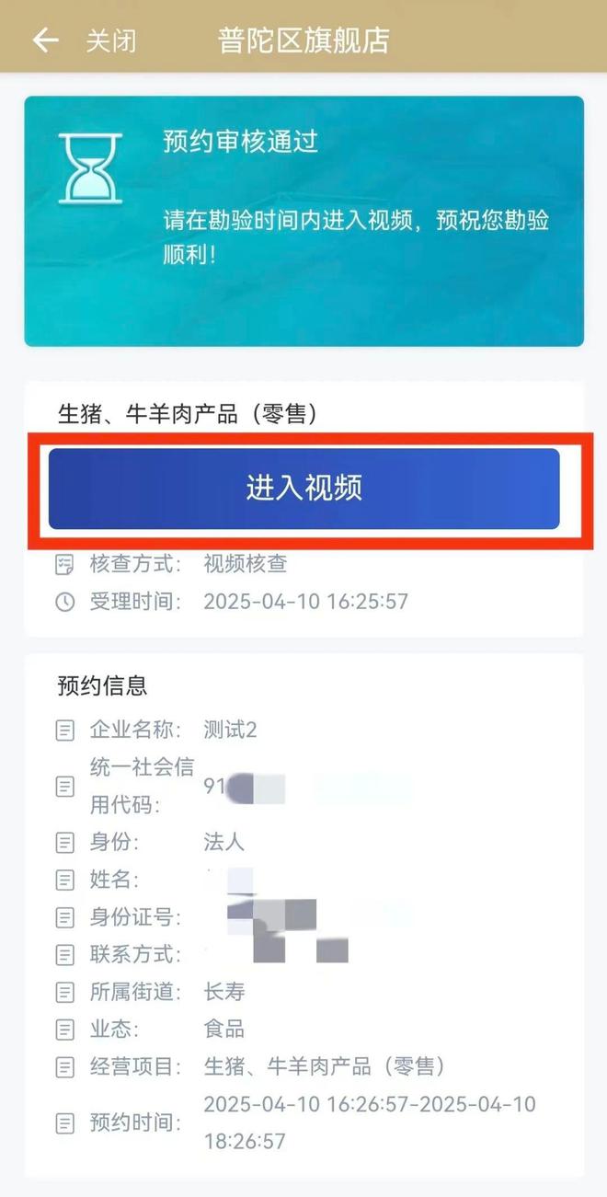The image size is (607, 1197).
Task: Click the 进入视频 button
Action: (303, 489)
